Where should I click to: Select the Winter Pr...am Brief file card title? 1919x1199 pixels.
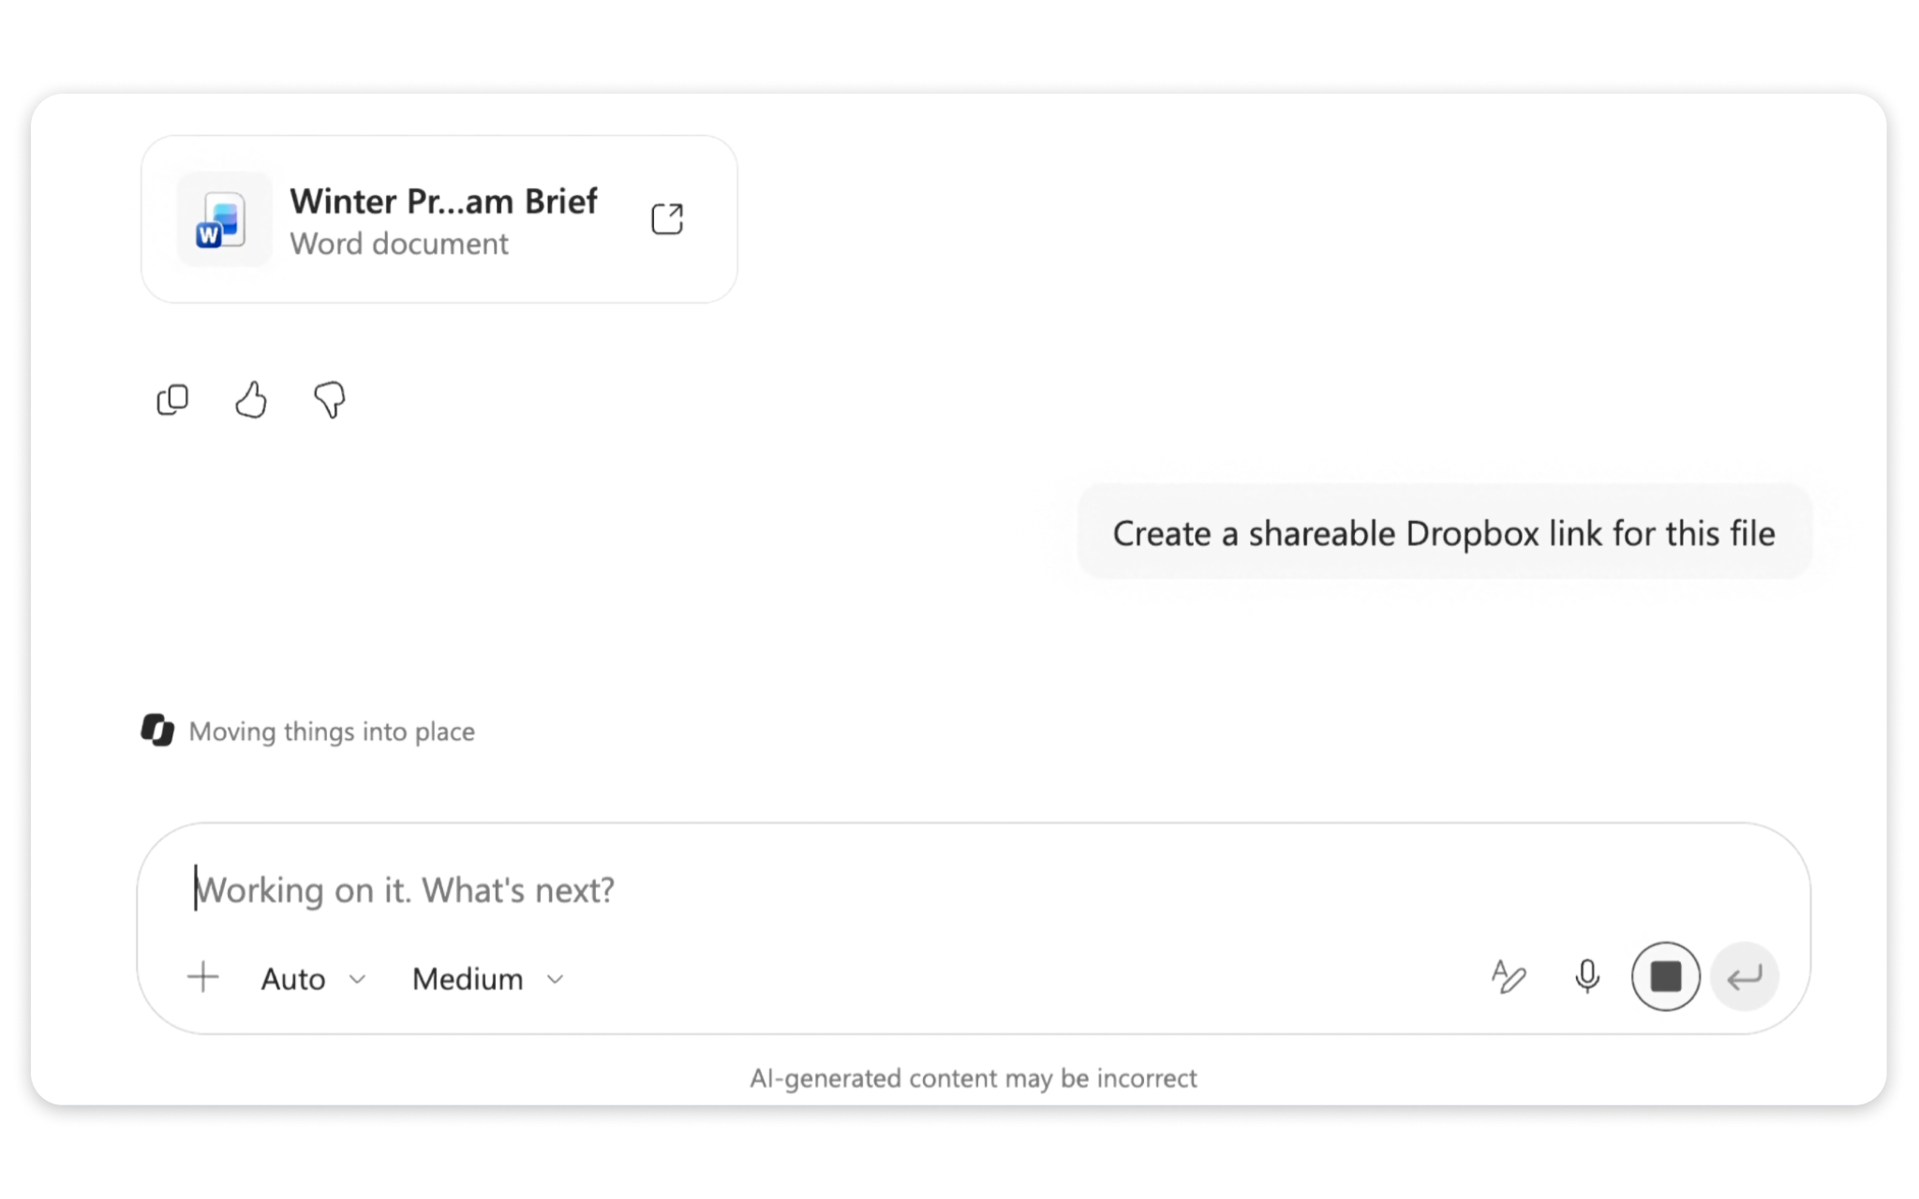point(443,201)
